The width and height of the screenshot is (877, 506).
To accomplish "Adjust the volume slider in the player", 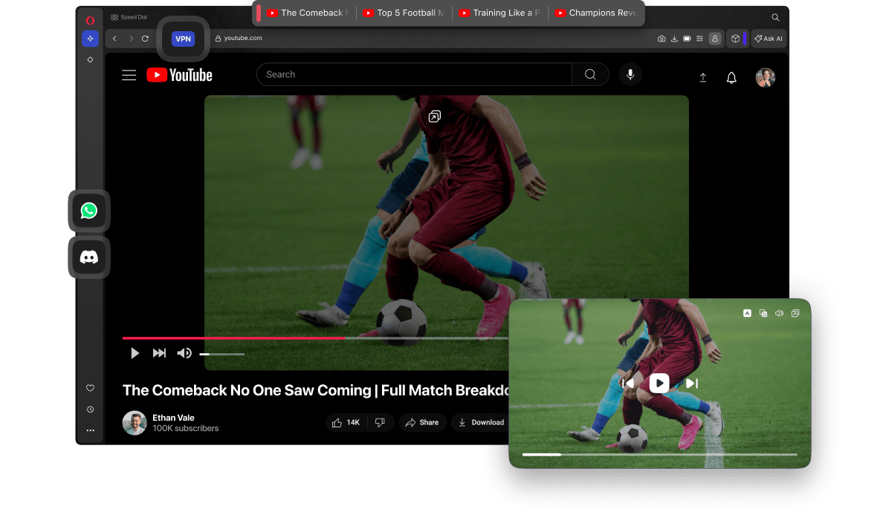I will click(x=221, y=354).
